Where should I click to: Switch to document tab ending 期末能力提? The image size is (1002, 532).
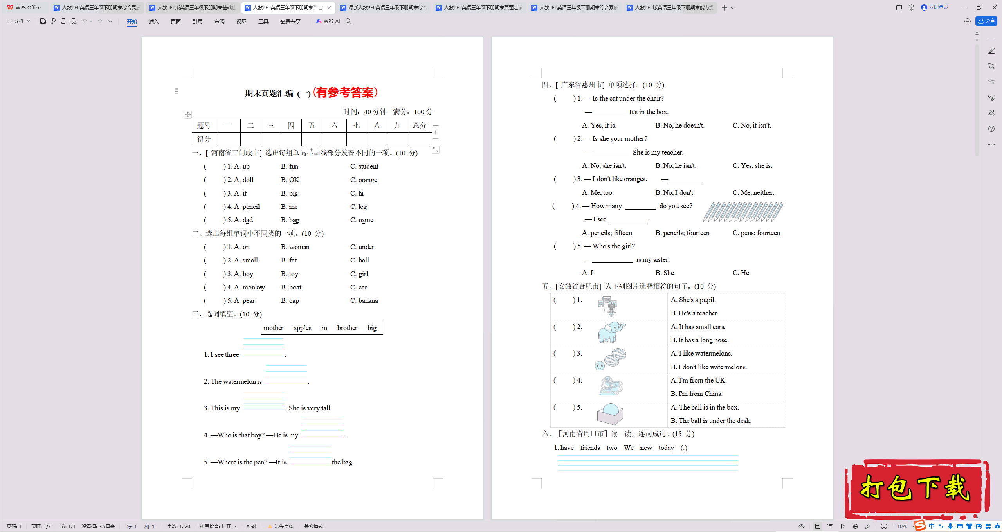(x=670, y=7)
